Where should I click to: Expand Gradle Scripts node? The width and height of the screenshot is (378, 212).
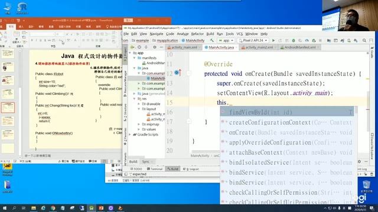tap(131, 135)
